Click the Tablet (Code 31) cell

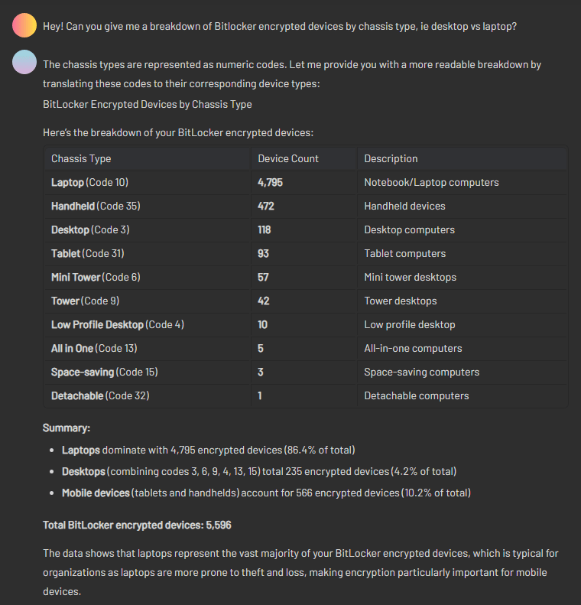point(87,253)
